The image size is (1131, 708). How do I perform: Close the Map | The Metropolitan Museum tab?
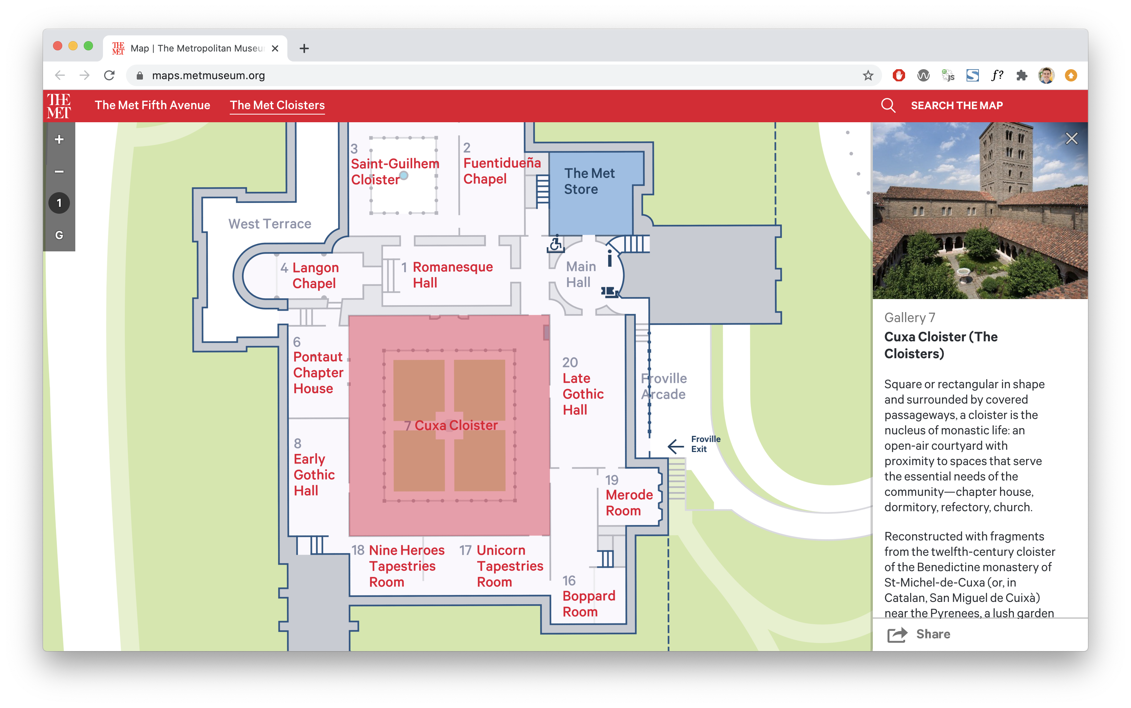[x=275, y=48]
